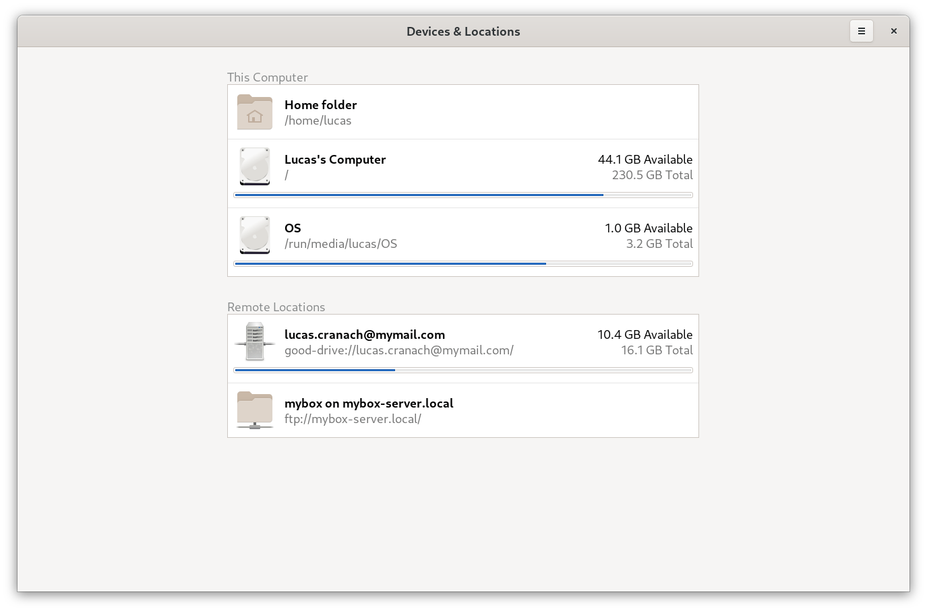Click the OS drive usage bar
Screen dimensions: 927x611
[463, 264]
